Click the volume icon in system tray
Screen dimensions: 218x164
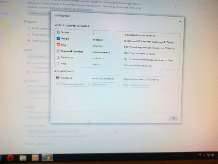212,155
